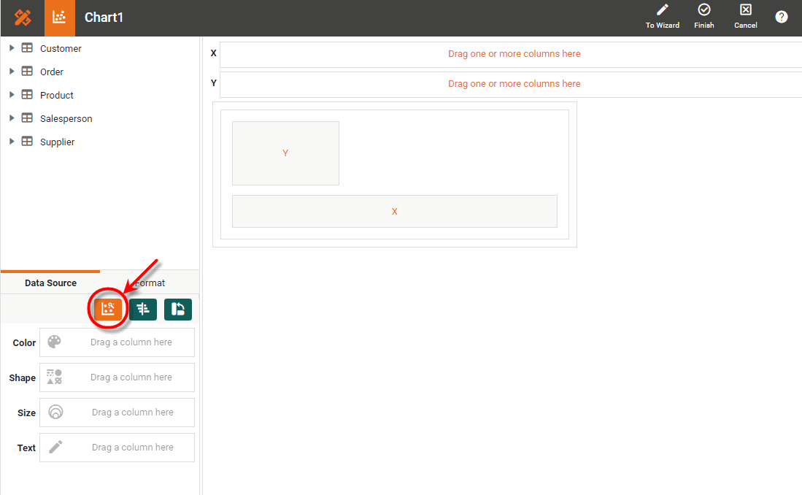Click the Finish button
Screen dimensions: 802x495
coord(703,16)
